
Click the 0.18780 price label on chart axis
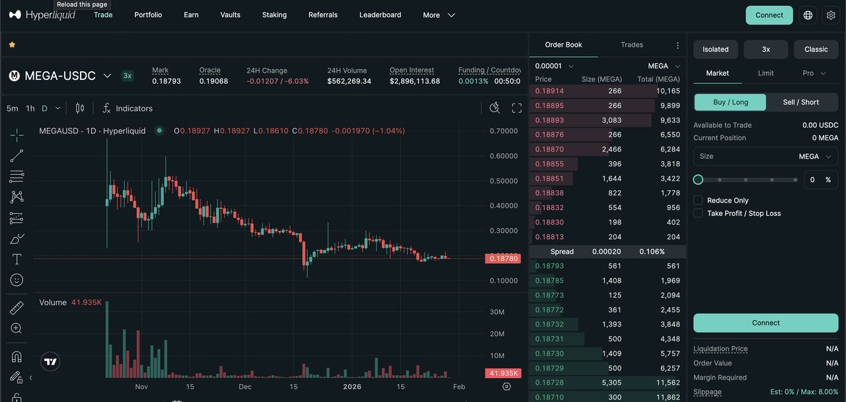503,258
